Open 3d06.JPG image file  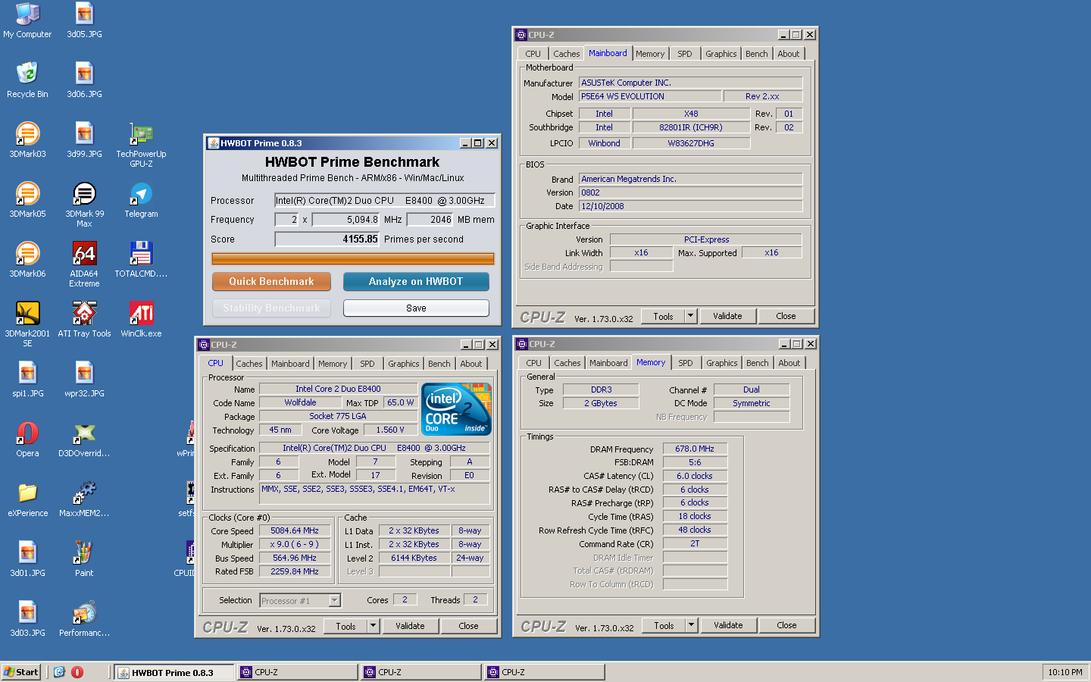(84, 80)
